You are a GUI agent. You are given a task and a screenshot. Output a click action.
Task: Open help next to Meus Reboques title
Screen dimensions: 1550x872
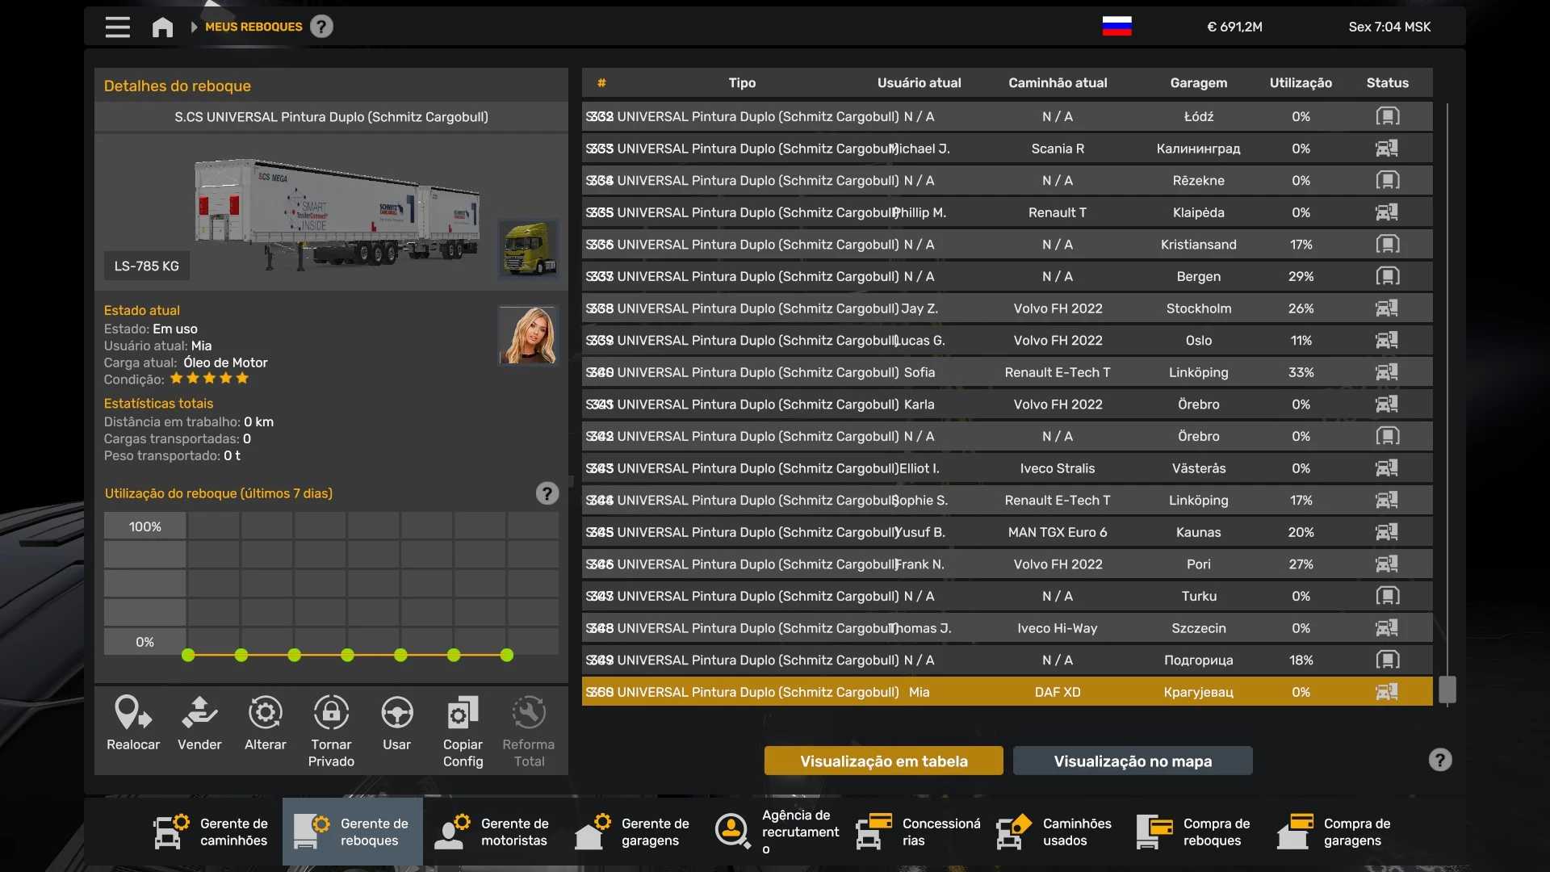point(321,27)
